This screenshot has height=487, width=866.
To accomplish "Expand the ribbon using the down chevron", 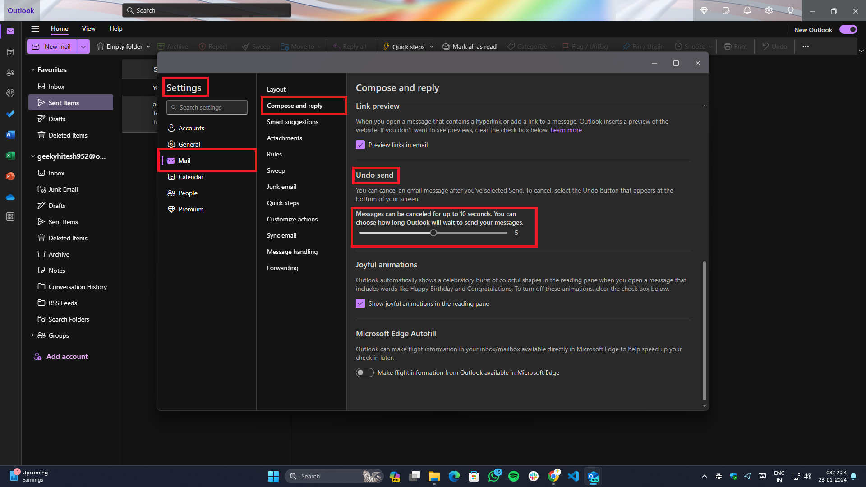I will [x=861, y=51].
